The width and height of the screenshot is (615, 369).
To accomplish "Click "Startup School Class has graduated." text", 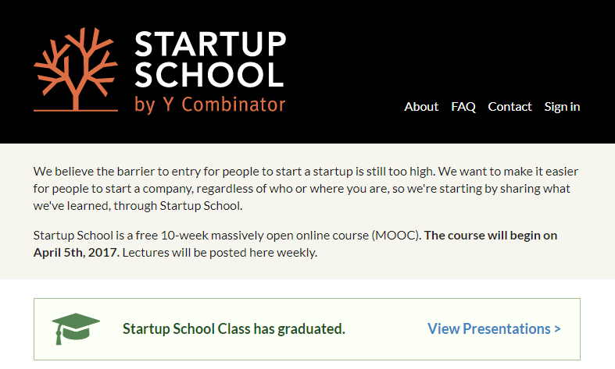I will click(234, 328).
